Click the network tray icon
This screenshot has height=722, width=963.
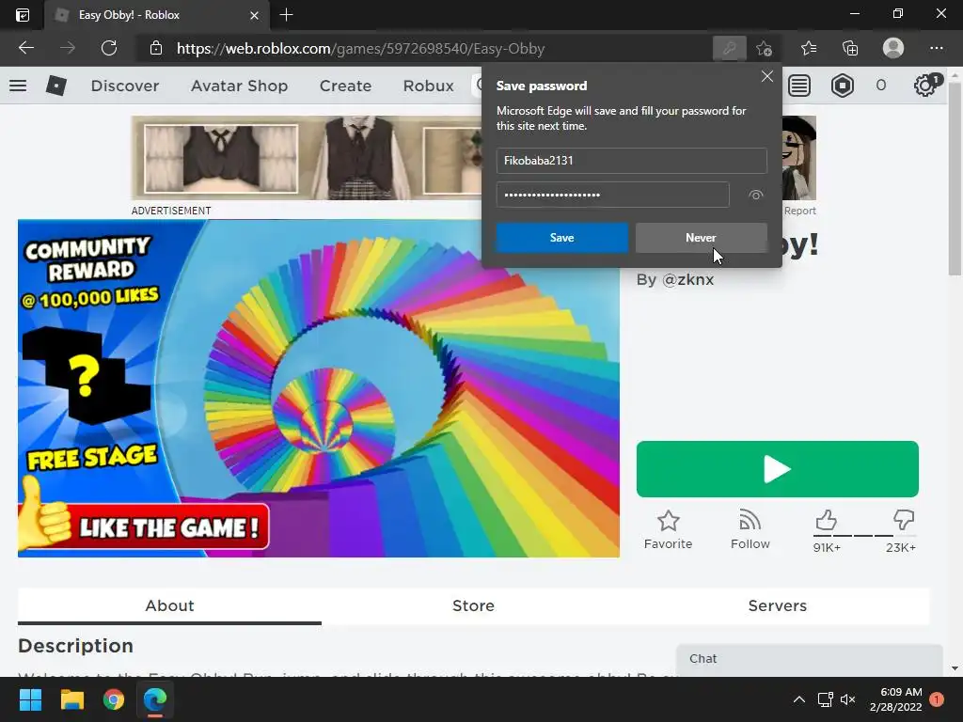click(825, 699)
